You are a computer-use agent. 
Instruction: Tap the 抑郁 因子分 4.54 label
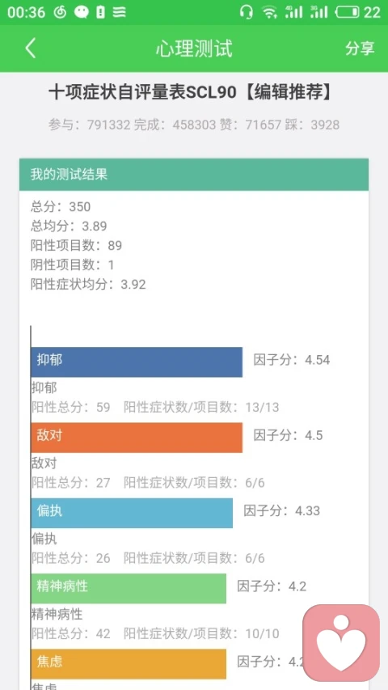point(291,360)
